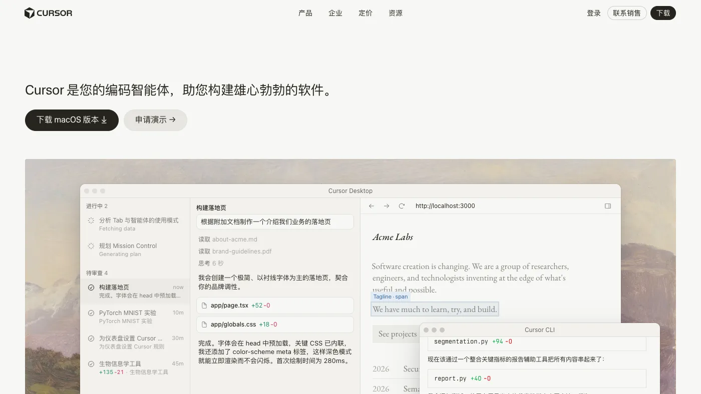The width and height of the screenshot is (701, 394).
Task: Click 读取 about-acme.md line
Action: click(228, 239)
